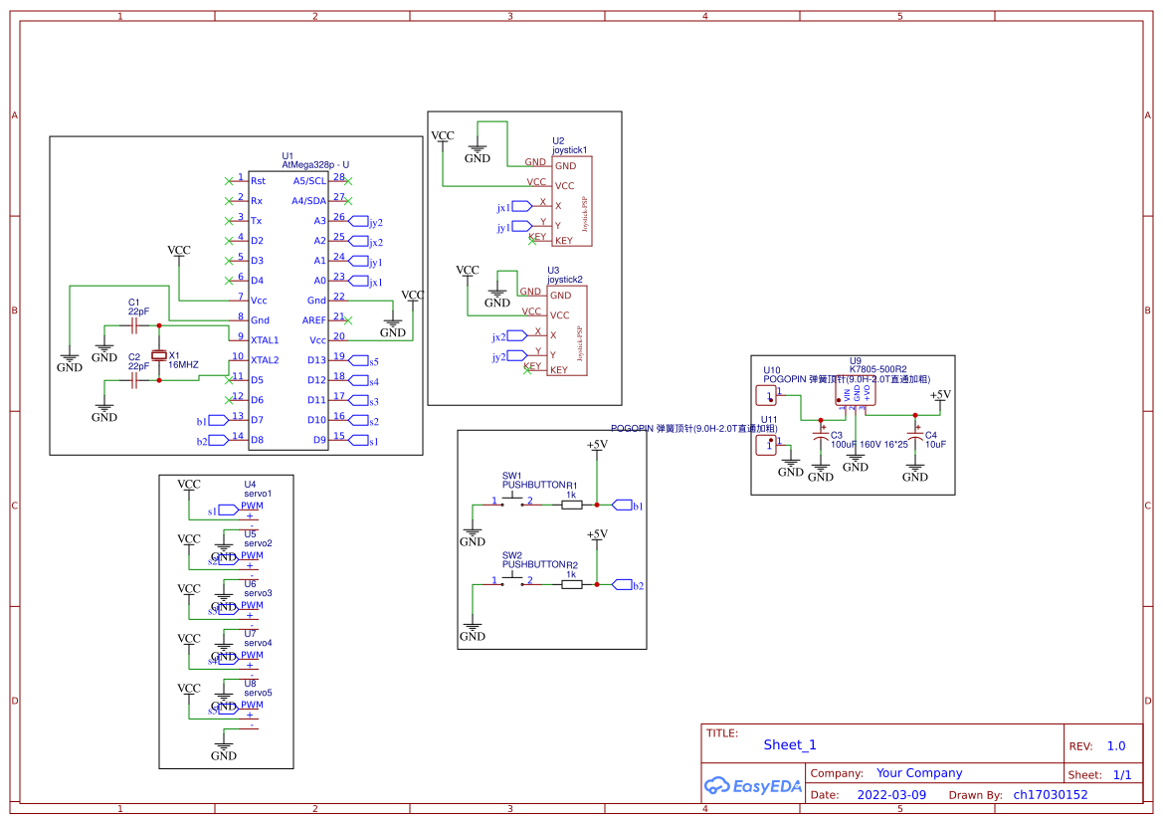Screen dimensions: 1163x824
Task: Click the date 2022-03-09 text
Action: pyautogui.click(x=891, y=794)
